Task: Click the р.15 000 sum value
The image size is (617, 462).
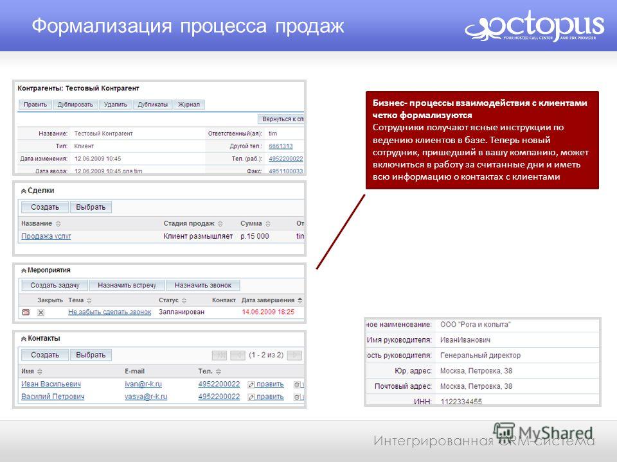Action: coord(255,236)
